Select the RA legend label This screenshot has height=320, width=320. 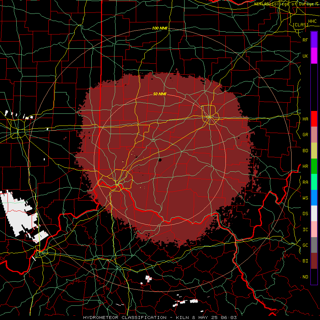(305, 182)
